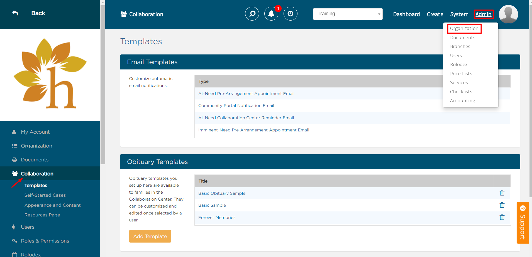Select Services in Admin dropdown
The height and width of the screenshot is (257, 532).
coord(459,83)
